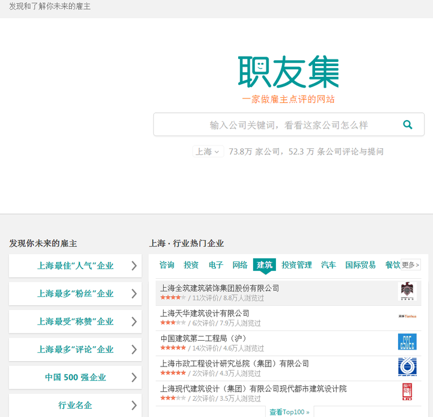Click the 6次评价 review count text
Image resolution: width=433 pixels, height=417 pixels.
(203, 323)
